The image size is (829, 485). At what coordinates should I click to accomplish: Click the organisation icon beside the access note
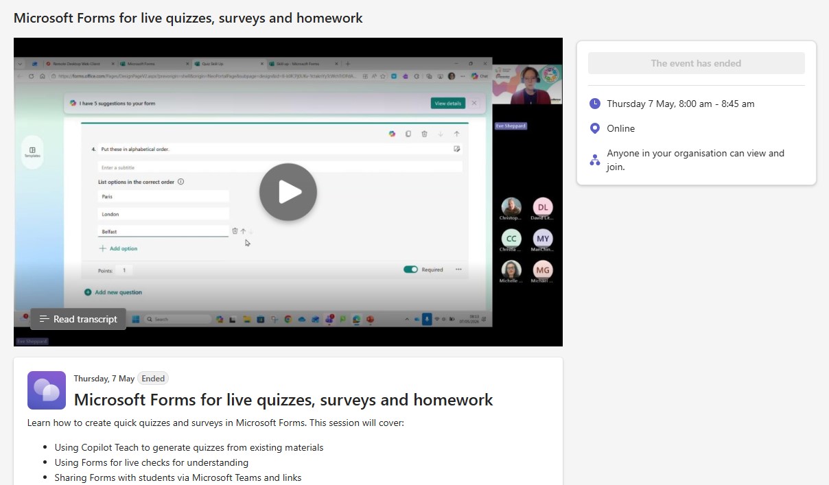click(x=595, y=160)
